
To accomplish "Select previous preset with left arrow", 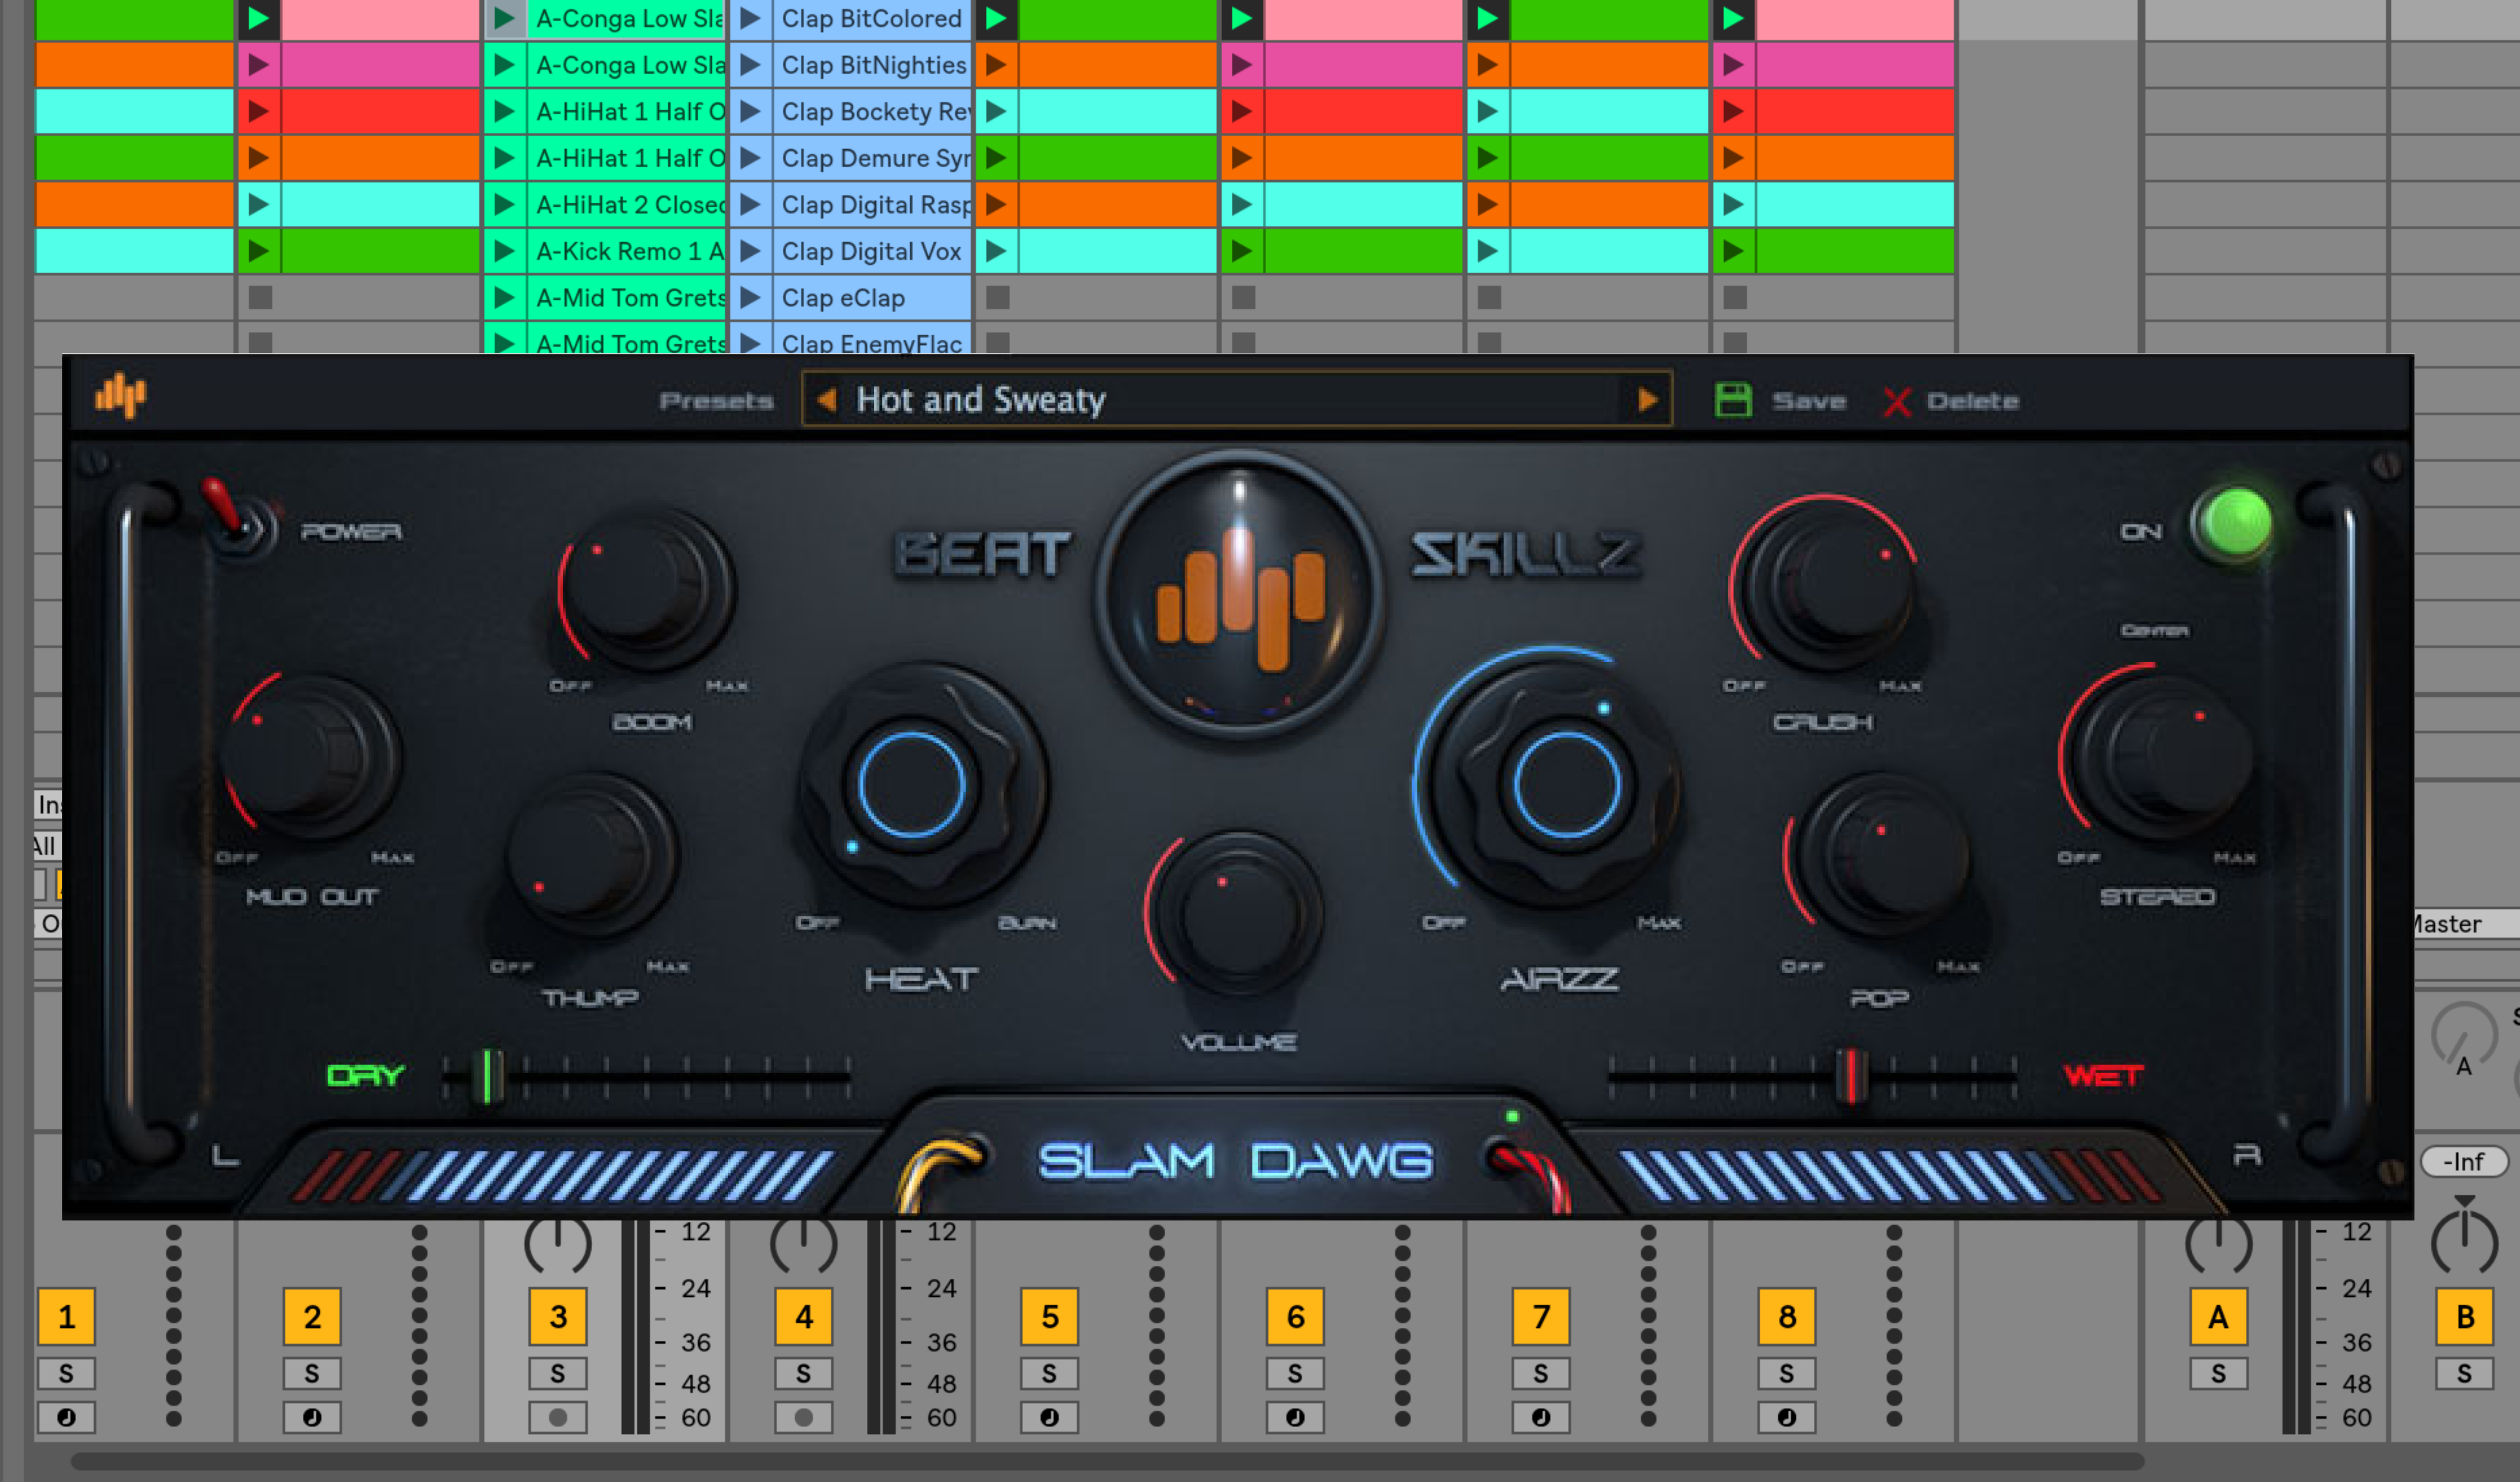I will tap(827, 400).
